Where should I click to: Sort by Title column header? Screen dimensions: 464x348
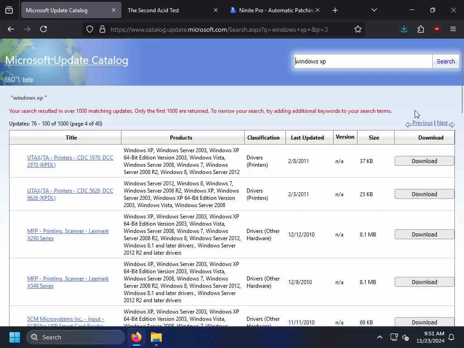point(71,138)
